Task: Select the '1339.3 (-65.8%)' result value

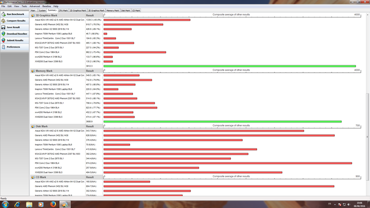Action: [x=94, y=20]
